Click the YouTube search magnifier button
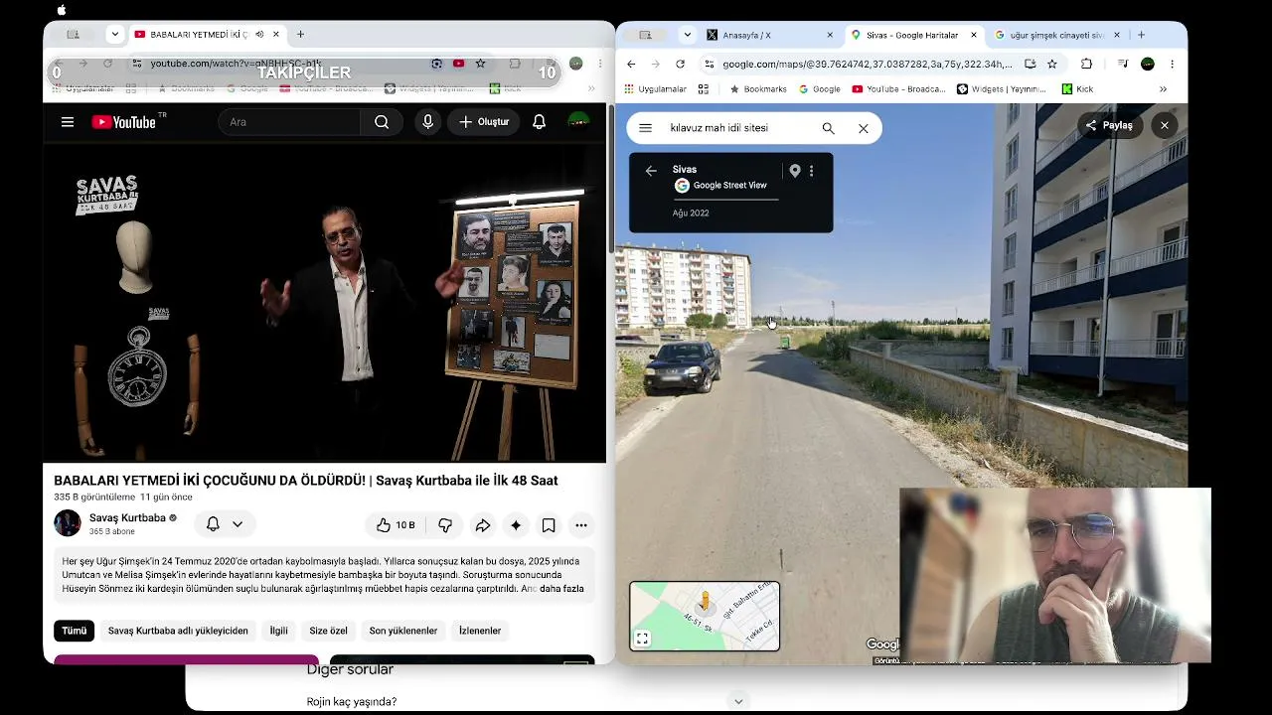The width and height of the screenshot is (1272, 715). click(382, 122)
